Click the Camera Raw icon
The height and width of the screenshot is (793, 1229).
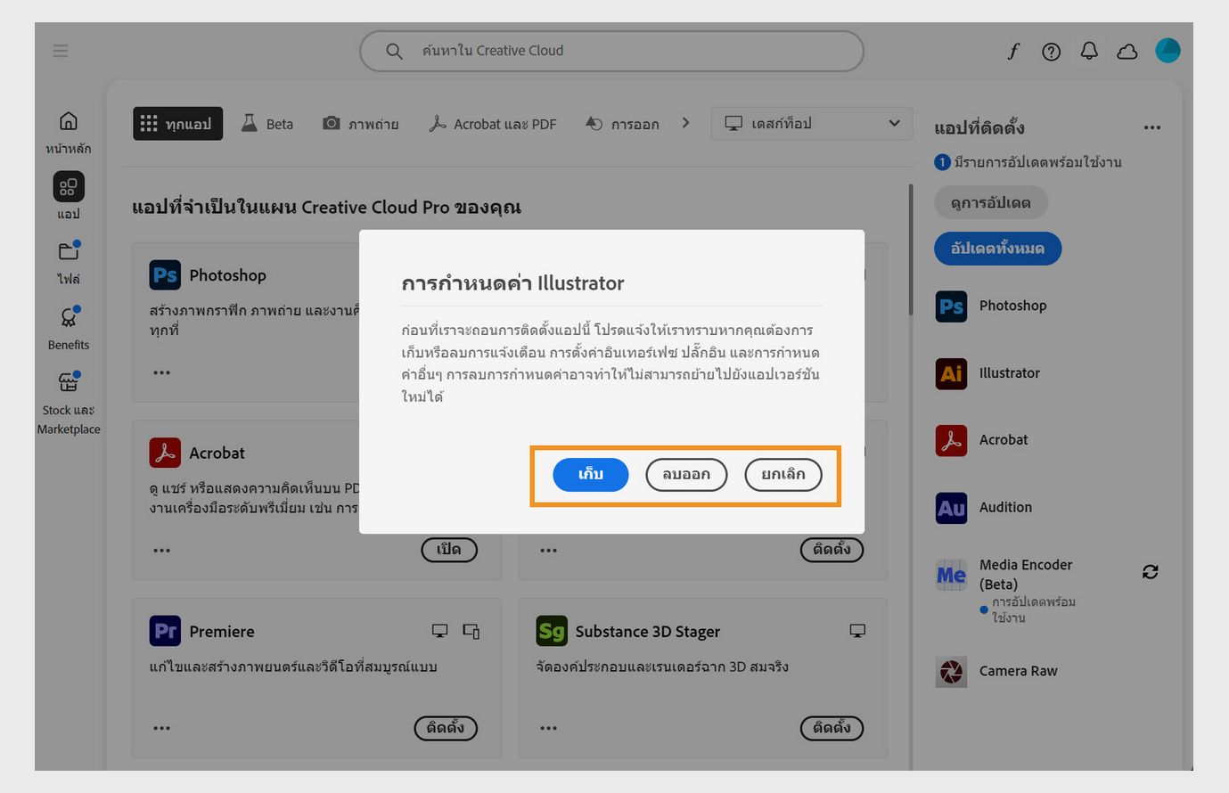[951, 672]
